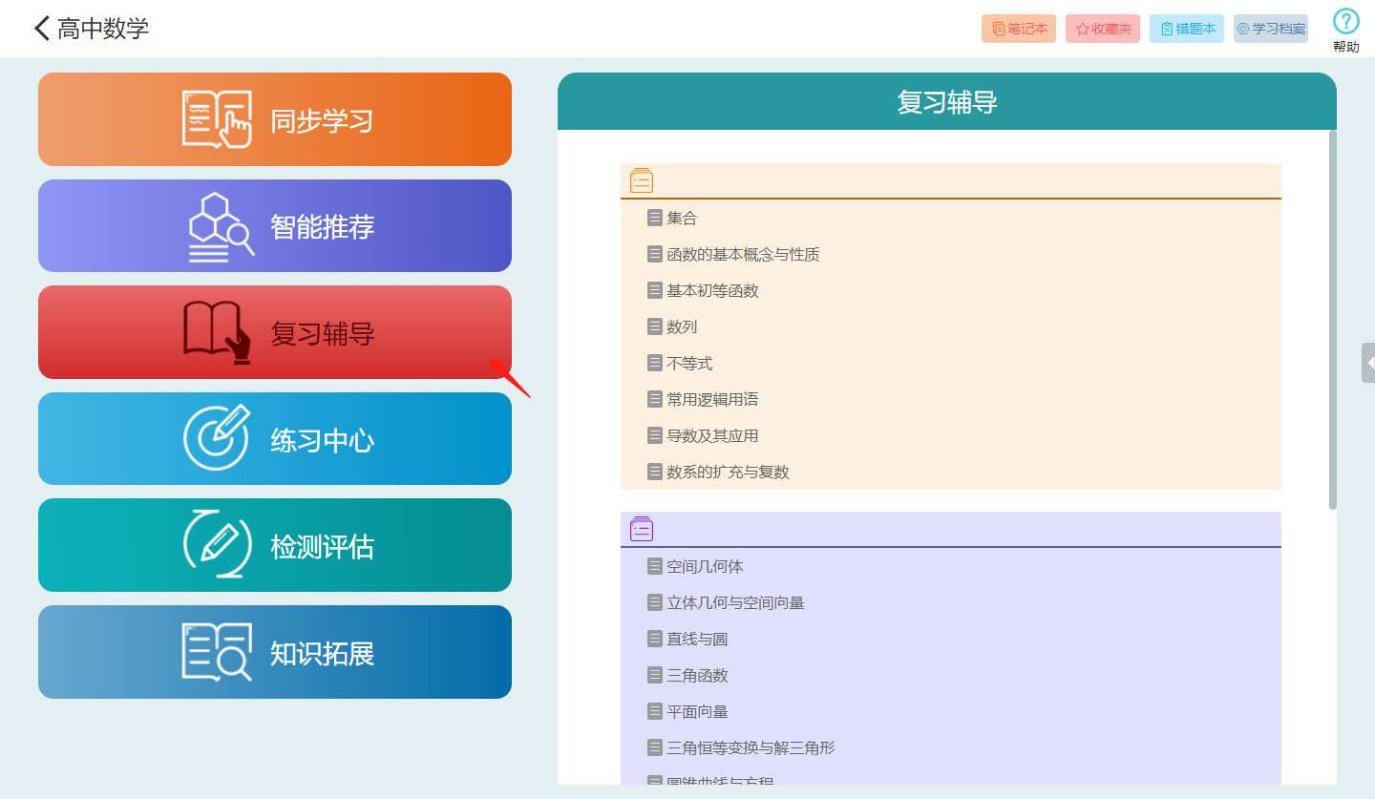1375x799 pixels.
Task: Click the purple section header icon above 空间几何体
Action: coord(642,529)
